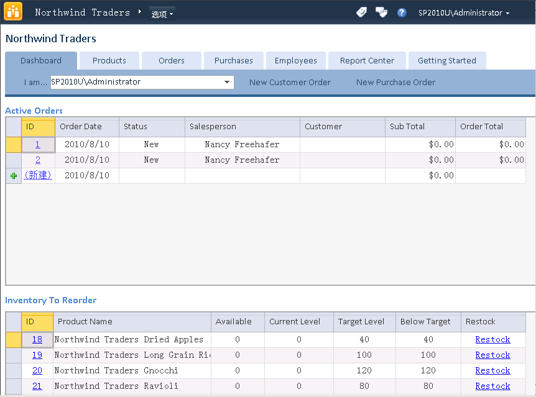The height and width of the screenshot is (397, 536).
Task: Open product ID 19 link
Action: [x=37, y=355]
